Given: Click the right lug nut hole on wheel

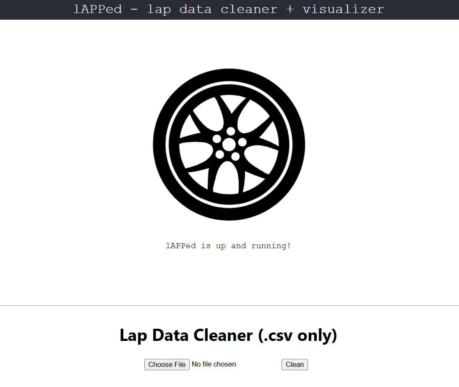Looking at the screenshot, I should pos(243,143).
